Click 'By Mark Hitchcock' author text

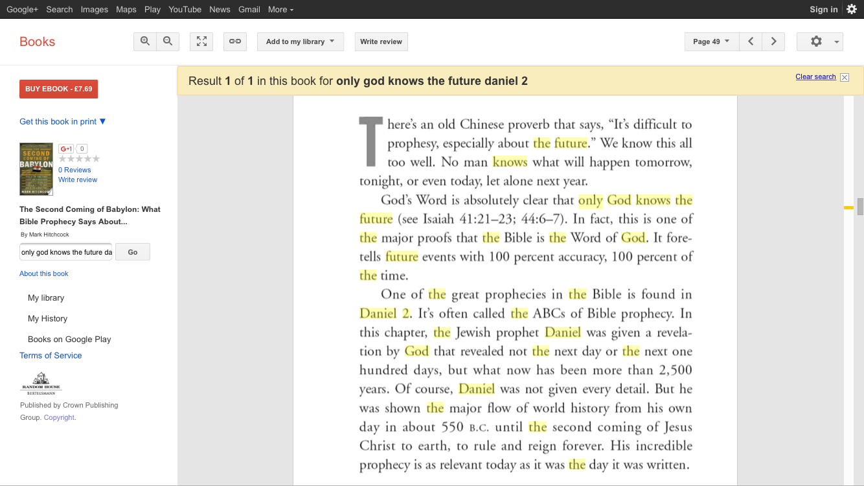pos(45,235)
